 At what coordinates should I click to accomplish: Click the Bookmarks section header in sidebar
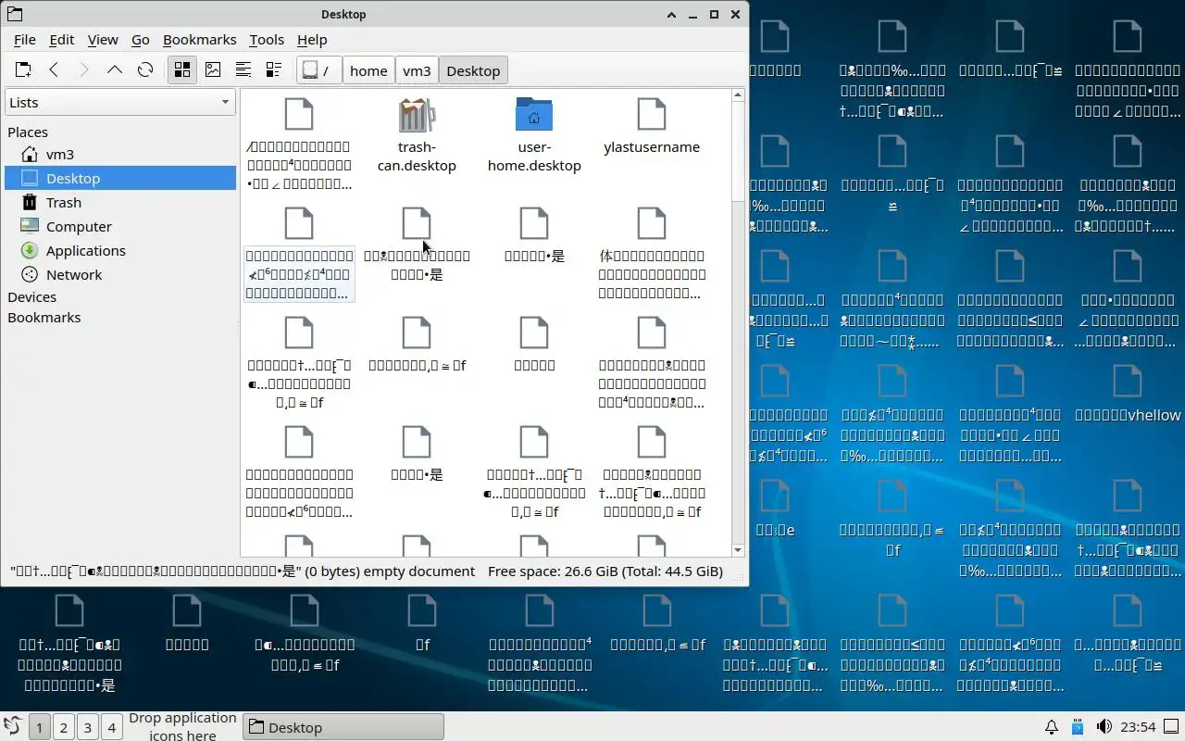pyautogui.click(x=44, y=318)
